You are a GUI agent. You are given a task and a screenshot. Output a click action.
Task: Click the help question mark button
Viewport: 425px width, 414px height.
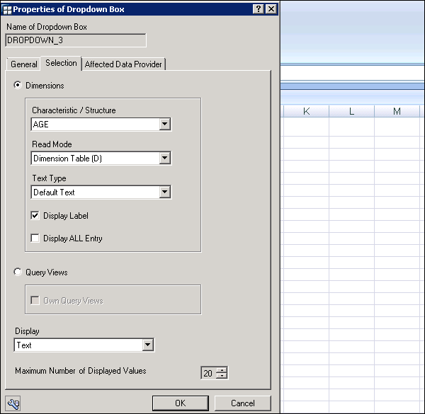click(259, 8)
